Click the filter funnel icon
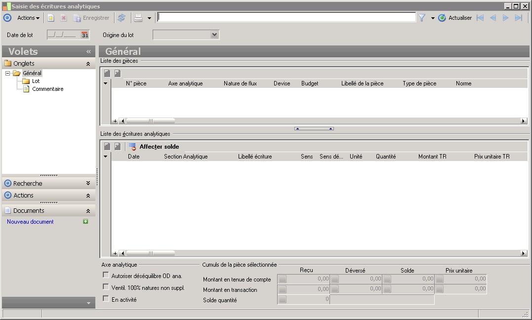 click(422, 18)
